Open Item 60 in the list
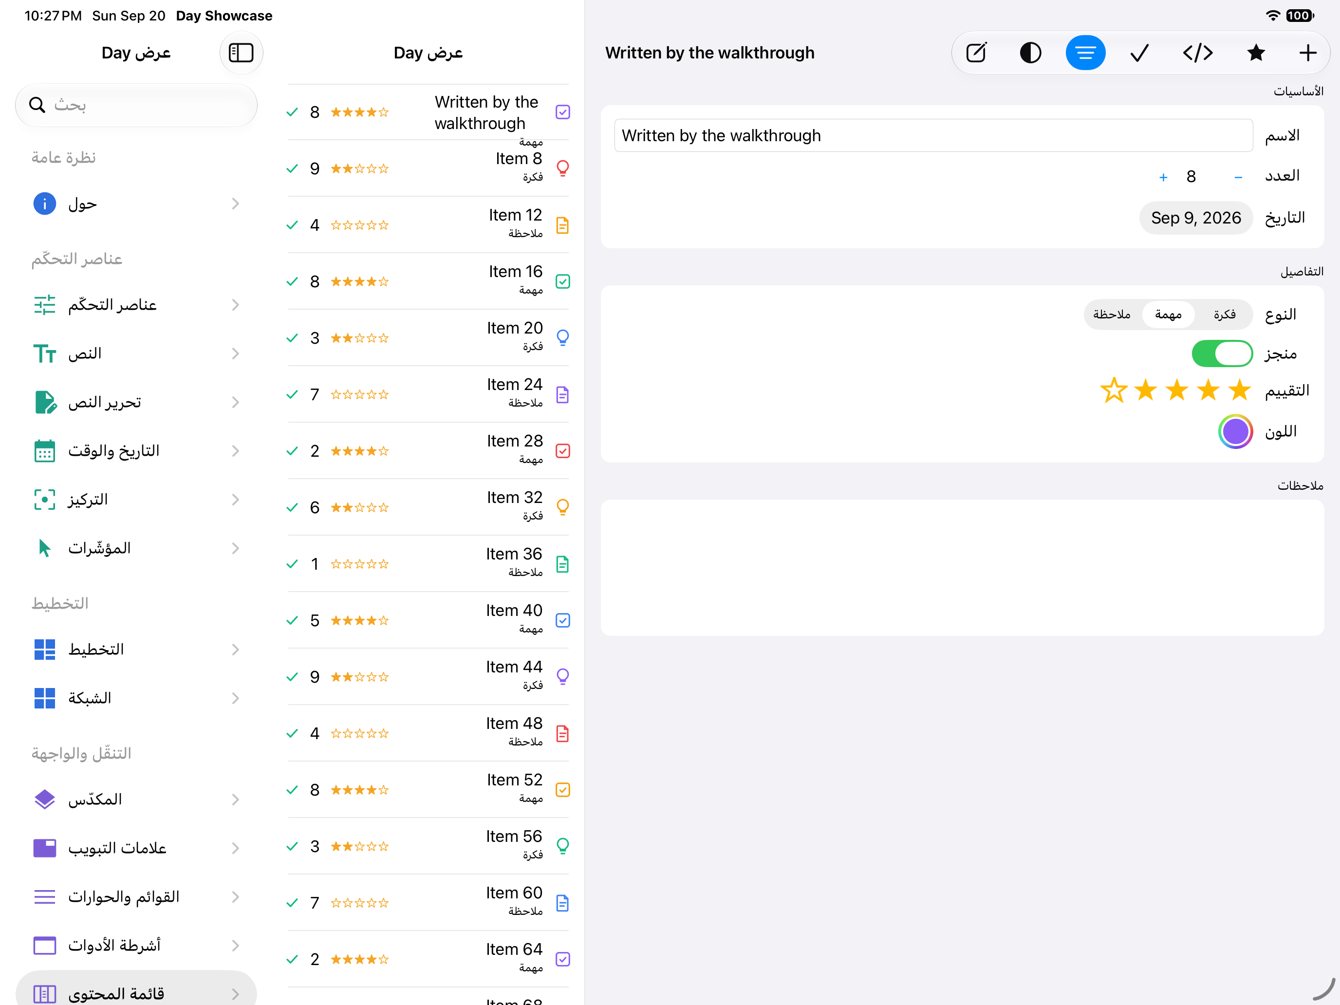The image size is (1340, 1005). [428, 903]
